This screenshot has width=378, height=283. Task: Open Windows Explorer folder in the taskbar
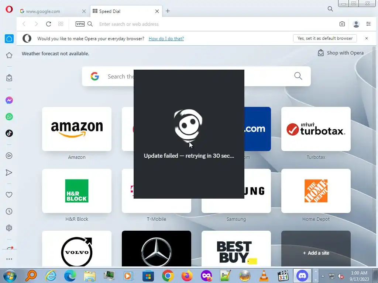tap(90, 276)
